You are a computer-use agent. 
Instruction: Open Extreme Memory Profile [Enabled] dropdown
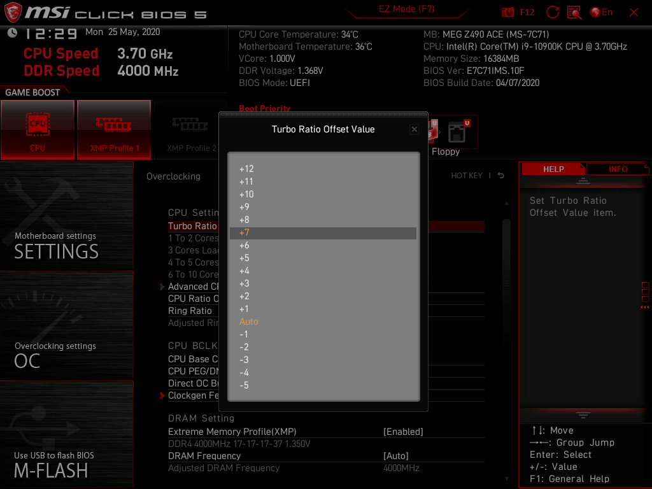(x=403, y=432)
